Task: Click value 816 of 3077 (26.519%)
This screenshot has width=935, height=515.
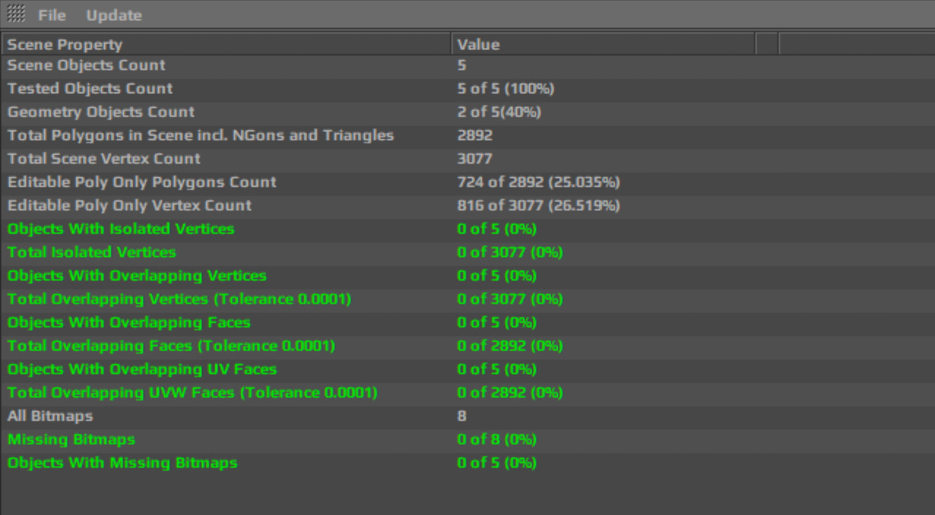Action: pos(539,206)
